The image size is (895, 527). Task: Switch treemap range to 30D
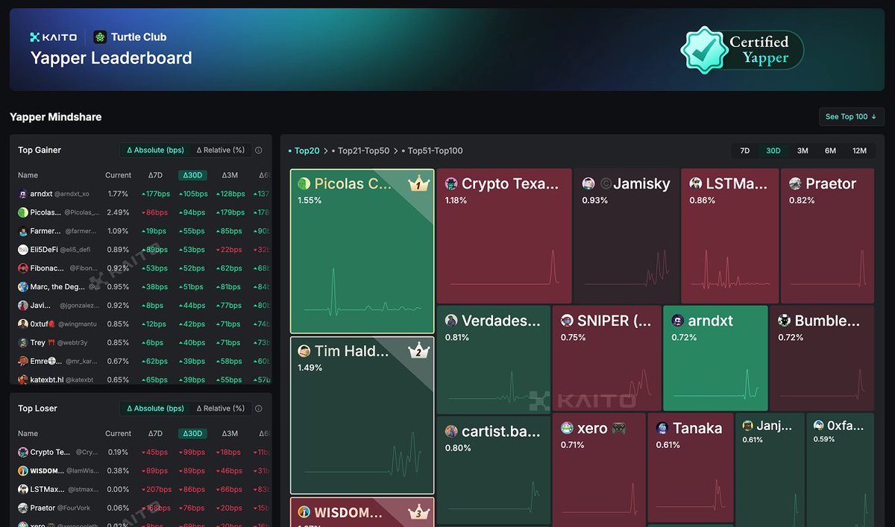pyautogui.click(x=773, y=151)
